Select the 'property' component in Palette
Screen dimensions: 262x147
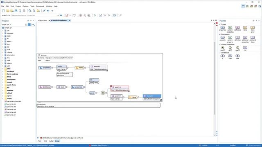[223, 38]
